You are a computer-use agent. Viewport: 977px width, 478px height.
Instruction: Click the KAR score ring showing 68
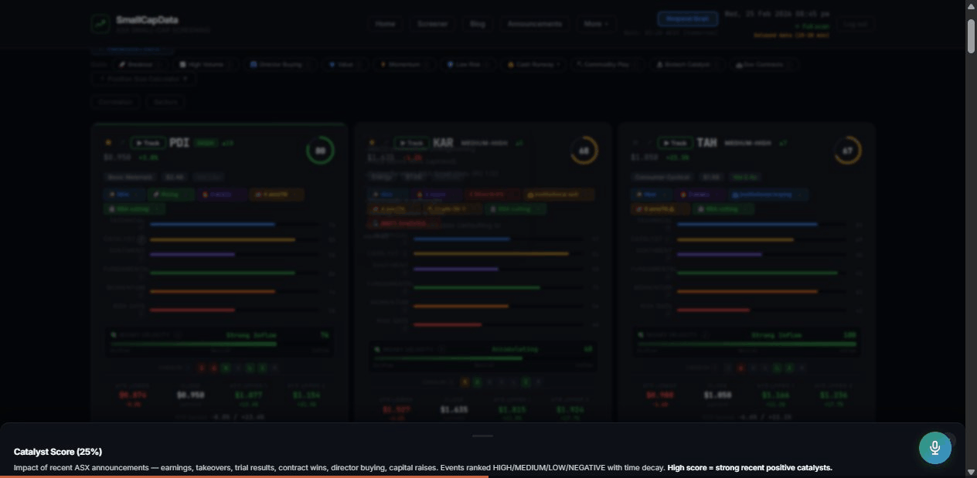point(584,151)
